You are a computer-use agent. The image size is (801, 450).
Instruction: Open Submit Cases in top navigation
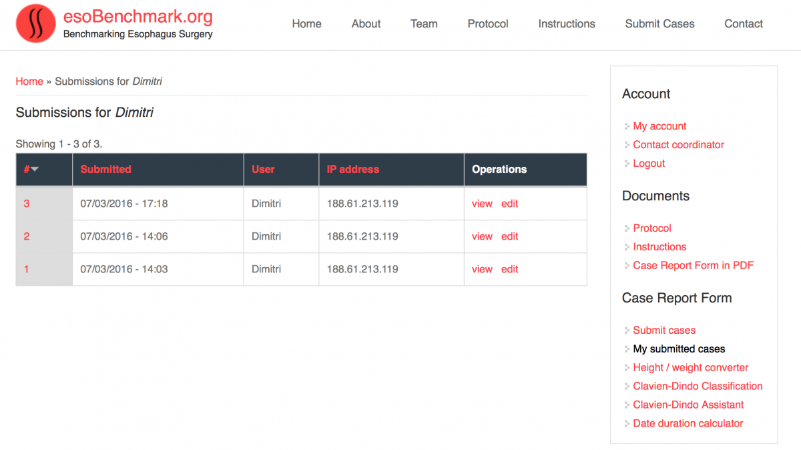point(659,24)
